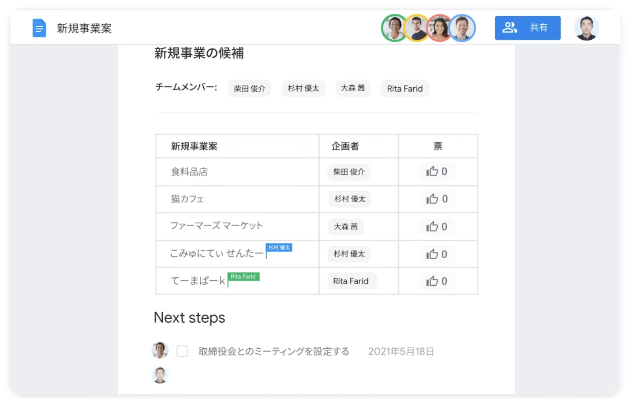Open the blue-ringed collaborator avatar
This screenshot has width=626, height=399.
tap(462, 28)
